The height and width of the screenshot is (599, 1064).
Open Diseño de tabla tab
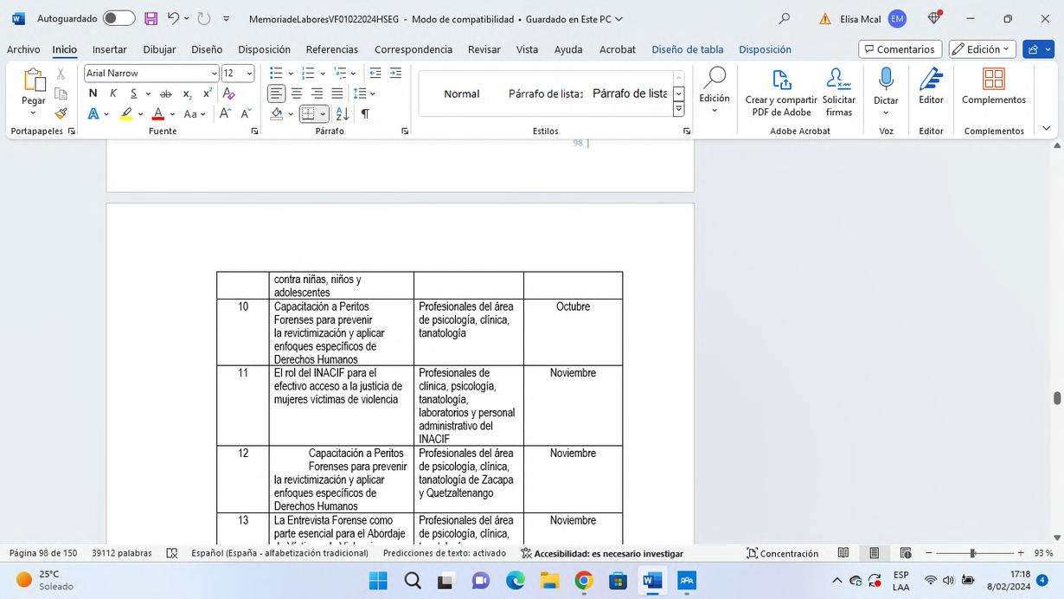pos(688,49)
